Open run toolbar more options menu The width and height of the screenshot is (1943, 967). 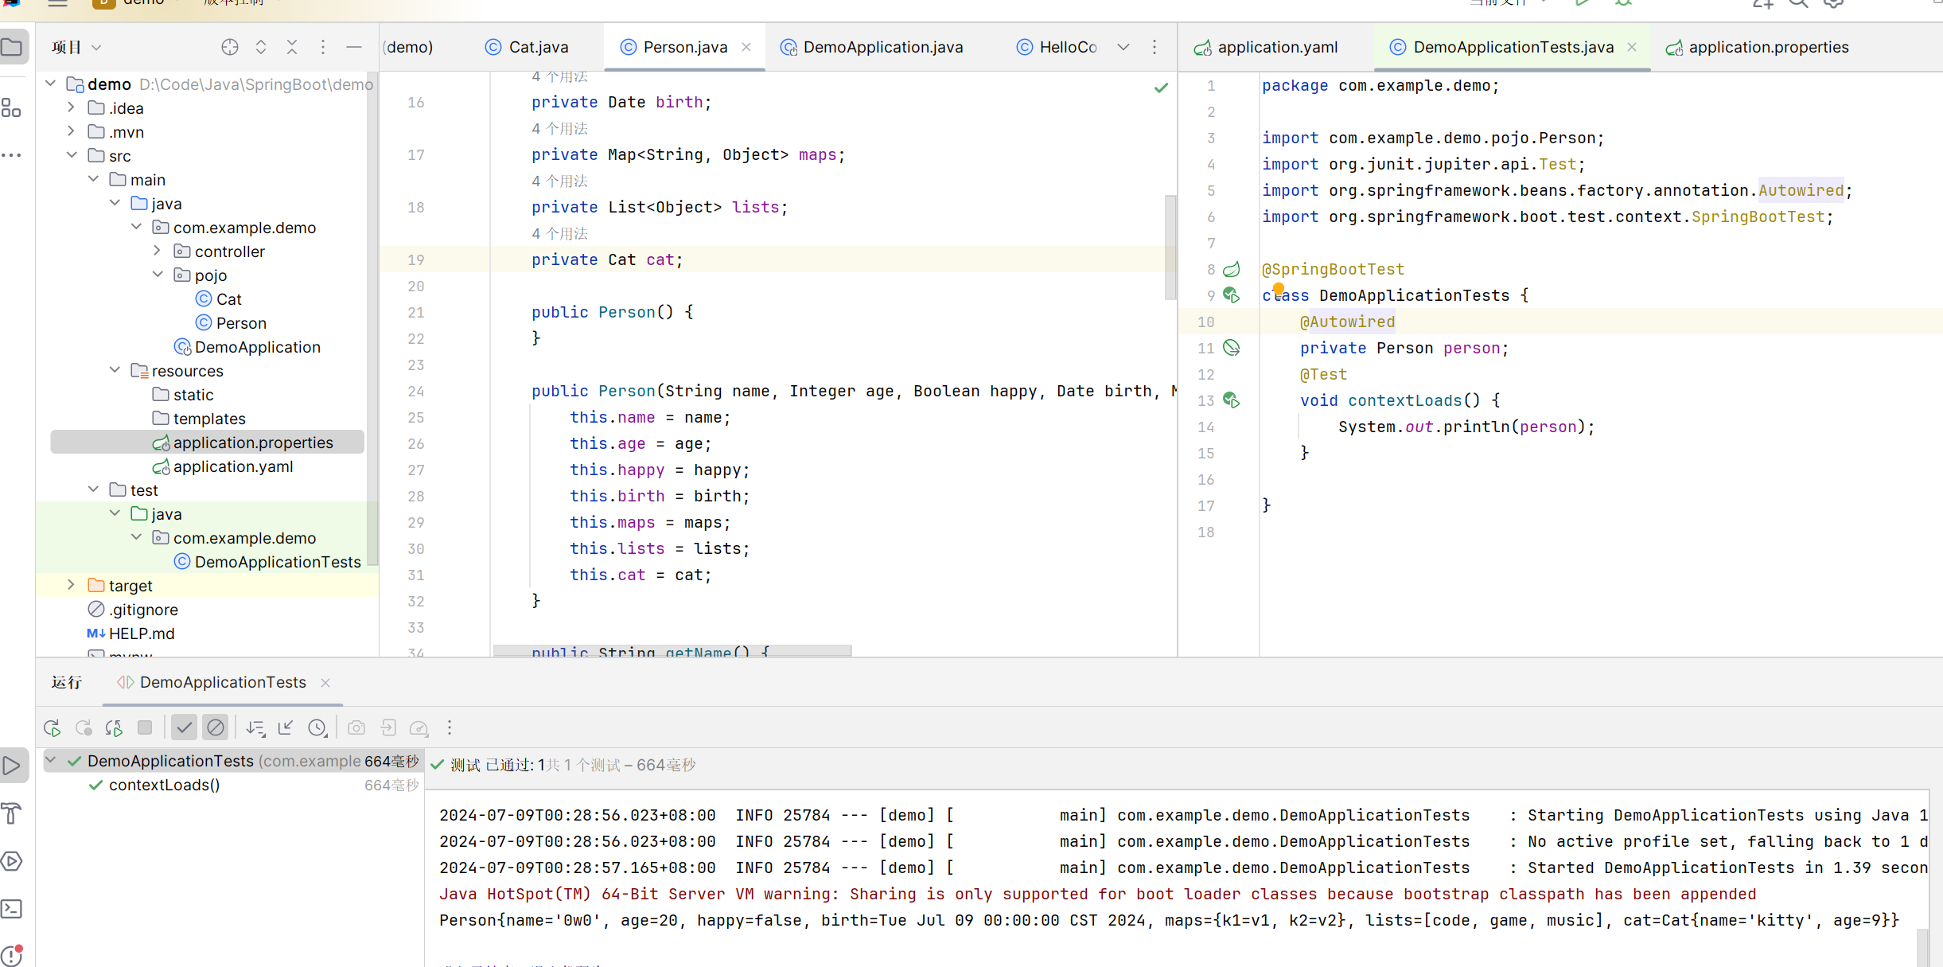(x=450, y=727)
